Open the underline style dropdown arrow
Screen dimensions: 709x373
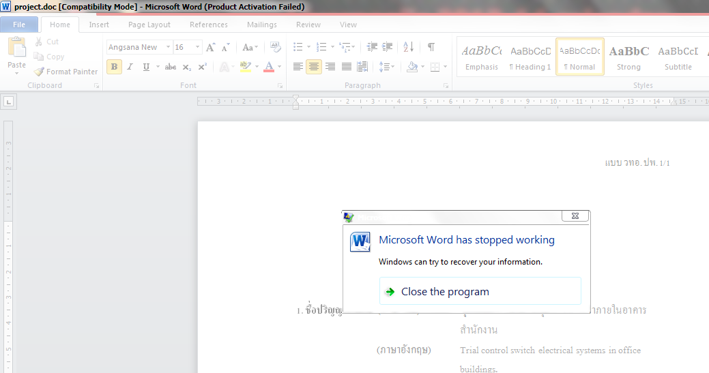tap(158, 67)
